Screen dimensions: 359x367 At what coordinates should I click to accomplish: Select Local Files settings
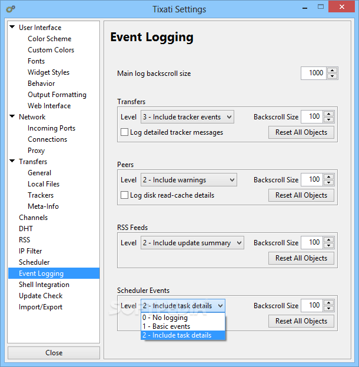tap(44, 184)
